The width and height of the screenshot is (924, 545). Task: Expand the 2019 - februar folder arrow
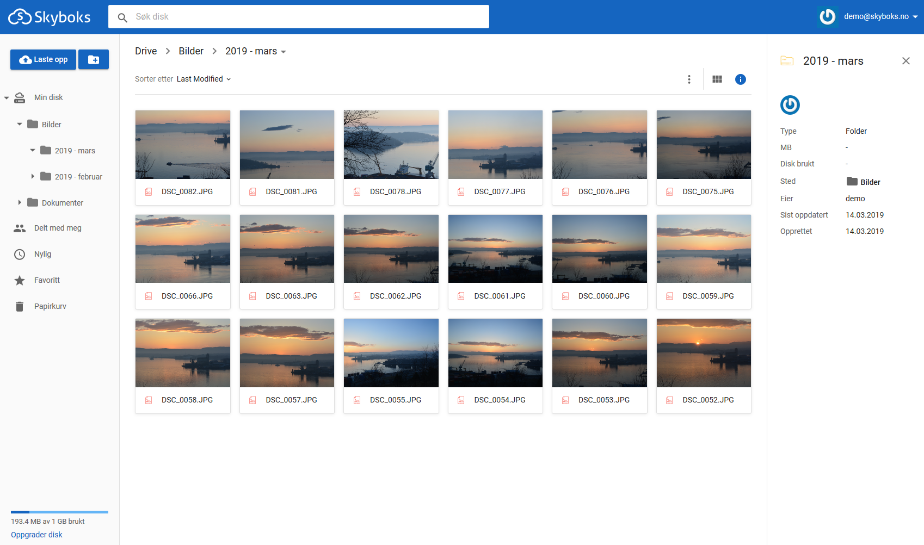click(x=33, y=176)
